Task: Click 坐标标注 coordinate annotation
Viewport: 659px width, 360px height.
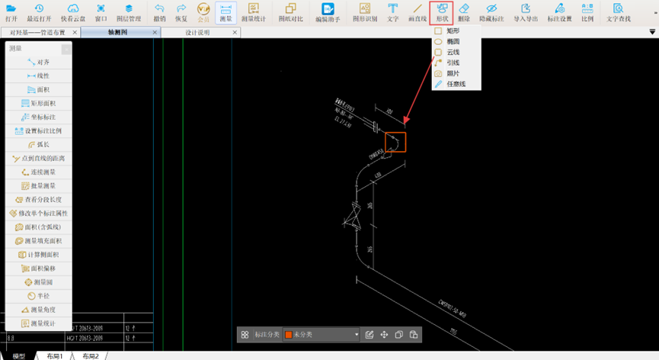Action: pos(39,117)
